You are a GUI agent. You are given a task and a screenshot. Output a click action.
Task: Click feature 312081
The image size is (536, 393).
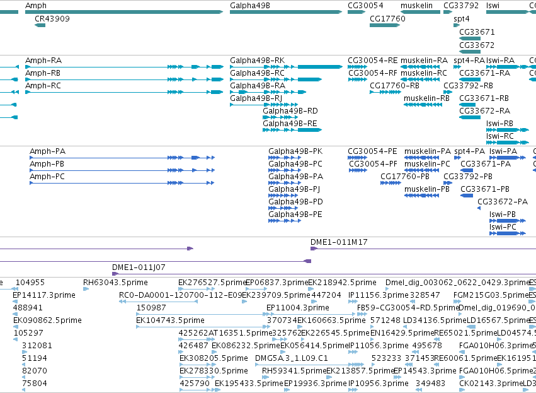point(25,352)
